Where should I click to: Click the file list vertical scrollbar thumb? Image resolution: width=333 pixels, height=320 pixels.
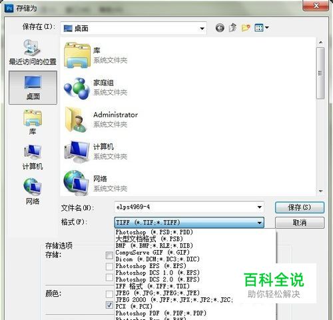click(x=320, y=73)
